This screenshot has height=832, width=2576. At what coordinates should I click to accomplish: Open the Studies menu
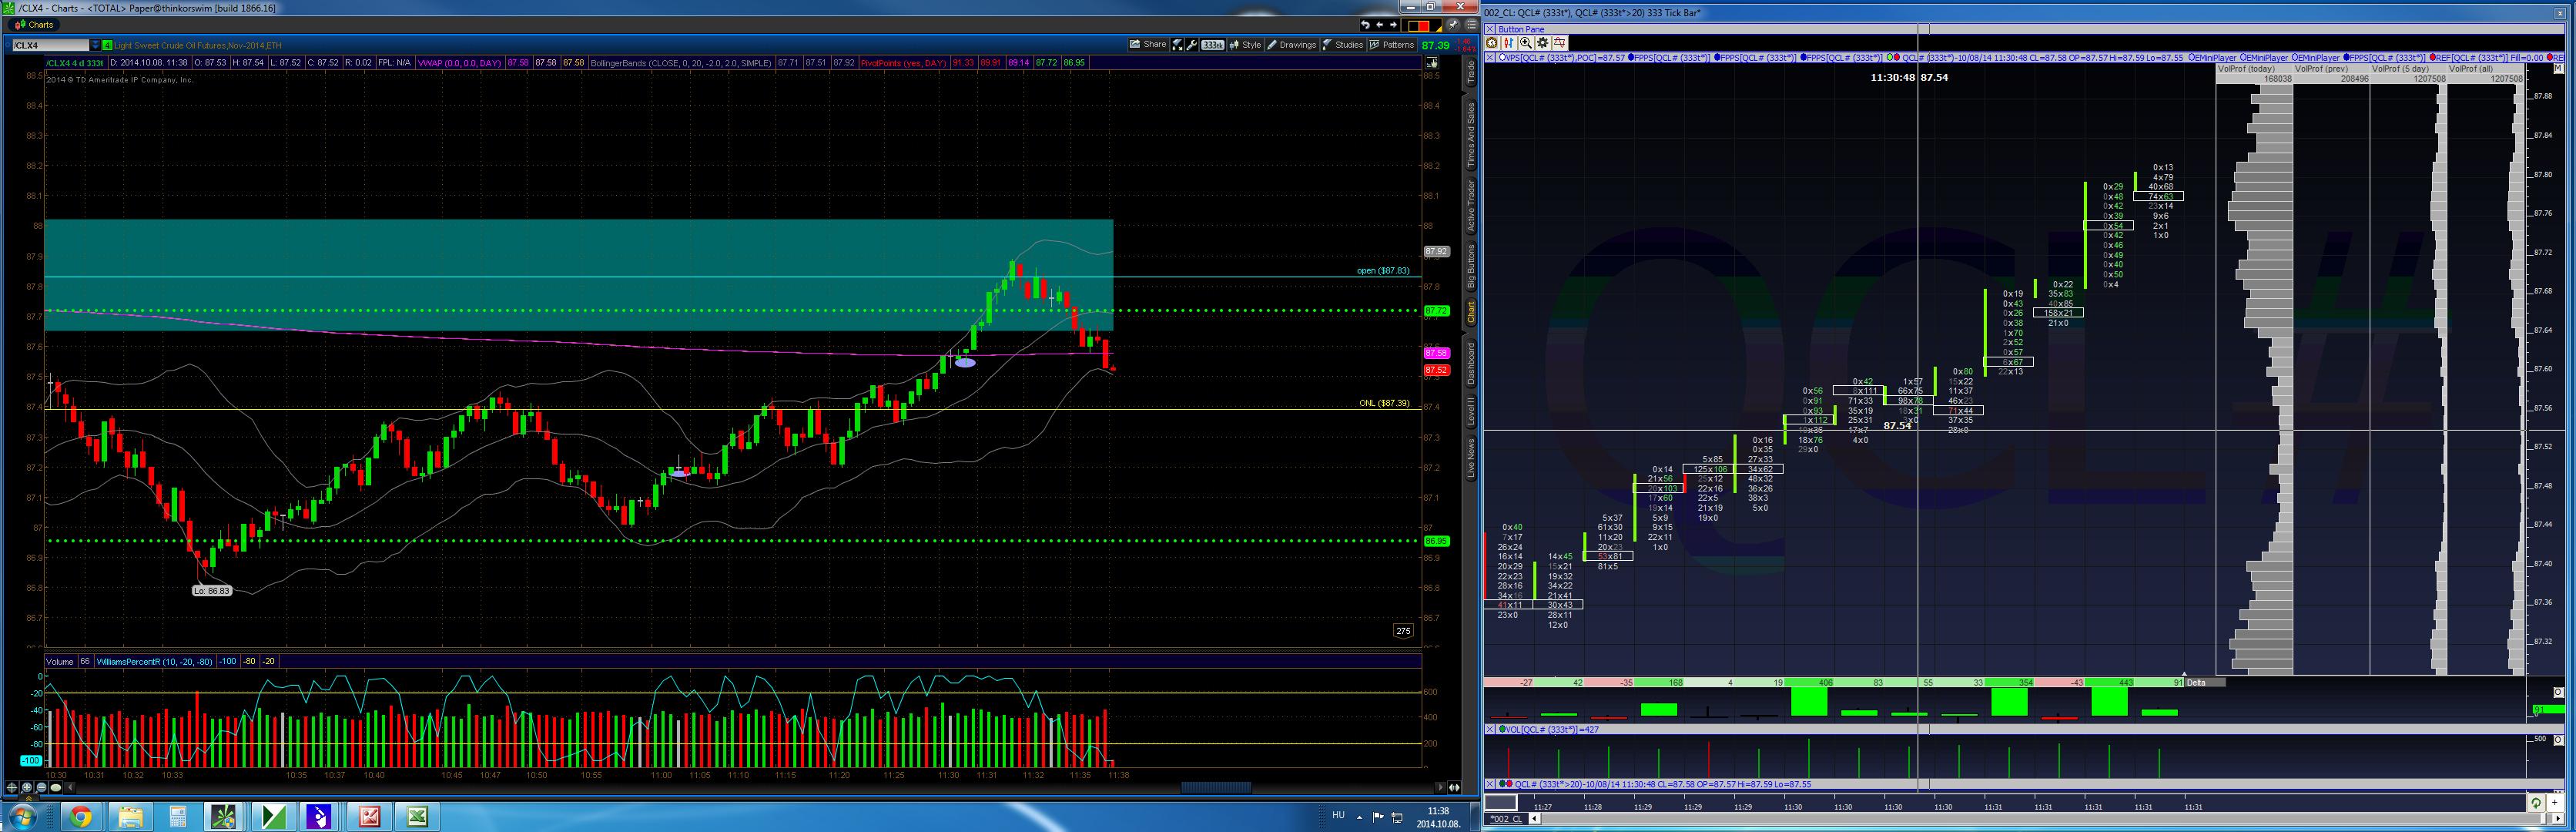coord(1342,45)
